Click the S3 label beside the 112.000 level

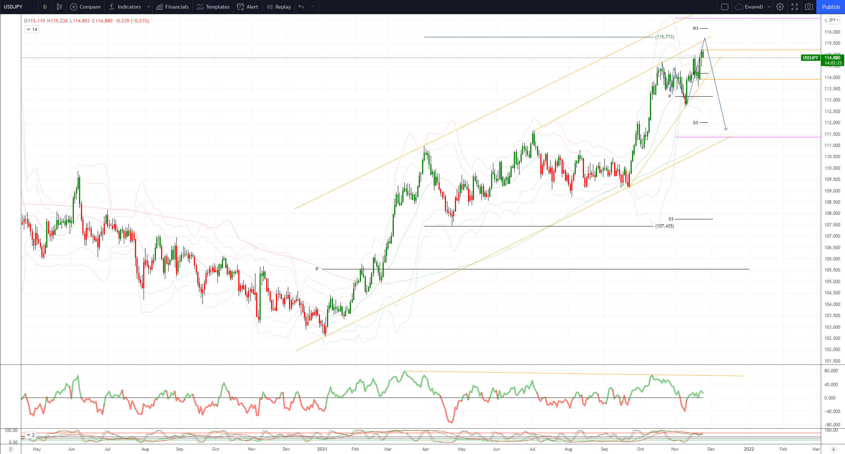695,123
